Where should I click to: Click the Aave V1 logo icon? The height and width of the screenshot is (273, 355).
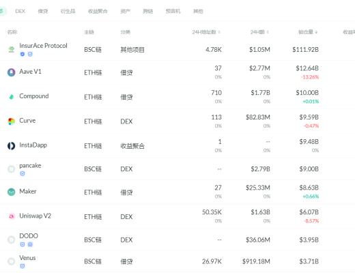coord(12,72)
